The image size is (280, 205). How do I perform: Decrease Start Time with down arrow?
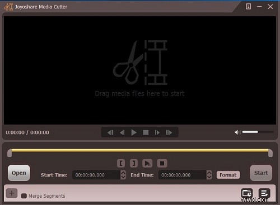[123, 177]
